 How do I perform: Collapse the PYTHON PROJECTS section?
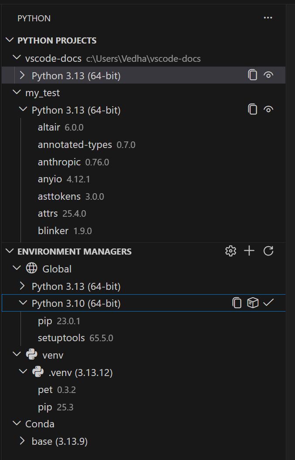(x=10, y=40)
